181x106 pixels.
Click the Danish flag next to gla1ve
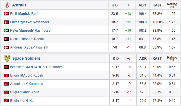[x=6, y=22]
